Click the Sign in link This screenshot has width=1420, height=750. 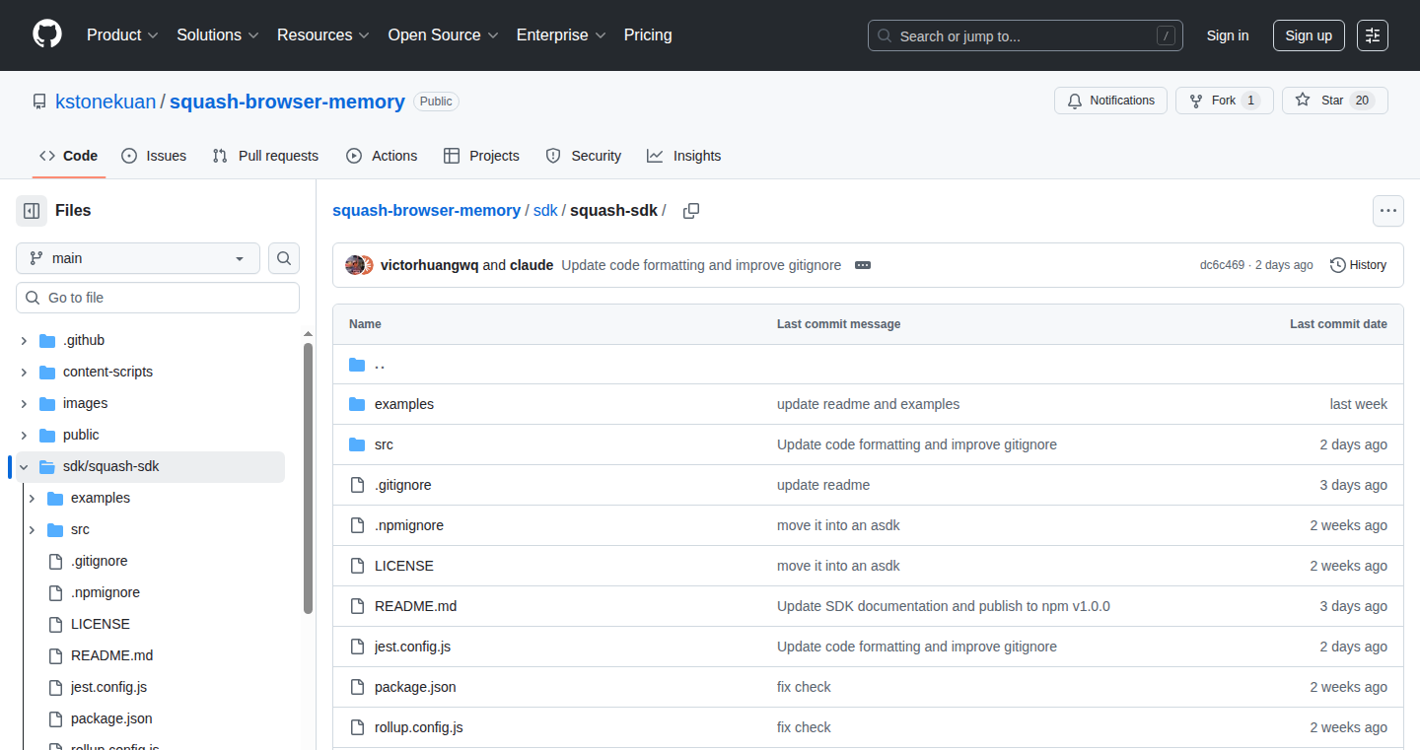tap(1228, 35)
